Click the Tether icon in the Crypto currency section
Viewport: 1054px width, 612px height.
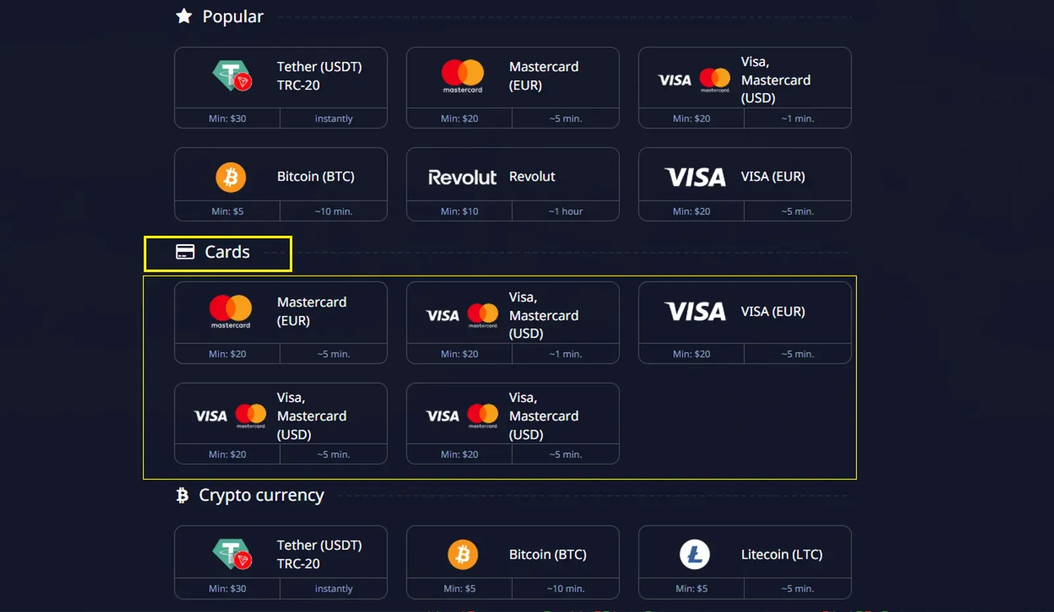(x=231, y=554)
